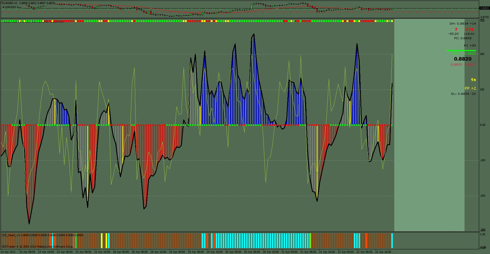
Task: Click the 22 Apr 00:00 time label
Action: (x=346, y=252)
